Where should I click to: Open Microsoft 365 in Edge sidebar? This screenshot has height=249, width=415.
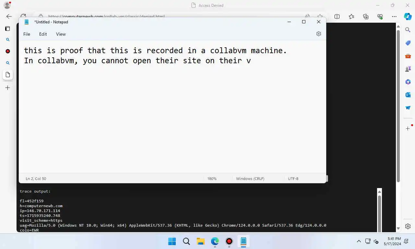tap(408, 82)
